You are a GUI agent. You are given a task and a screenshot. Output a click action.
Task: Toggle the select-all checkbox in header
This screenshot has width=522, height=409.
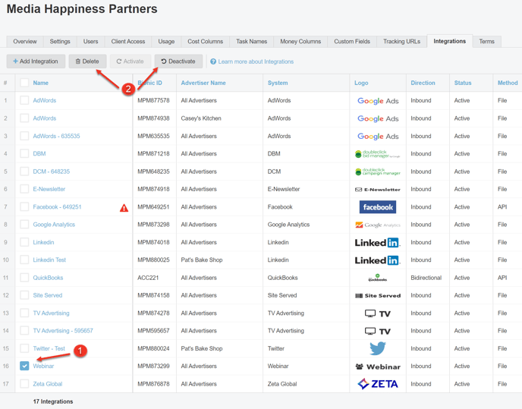[x=24, y=83]
